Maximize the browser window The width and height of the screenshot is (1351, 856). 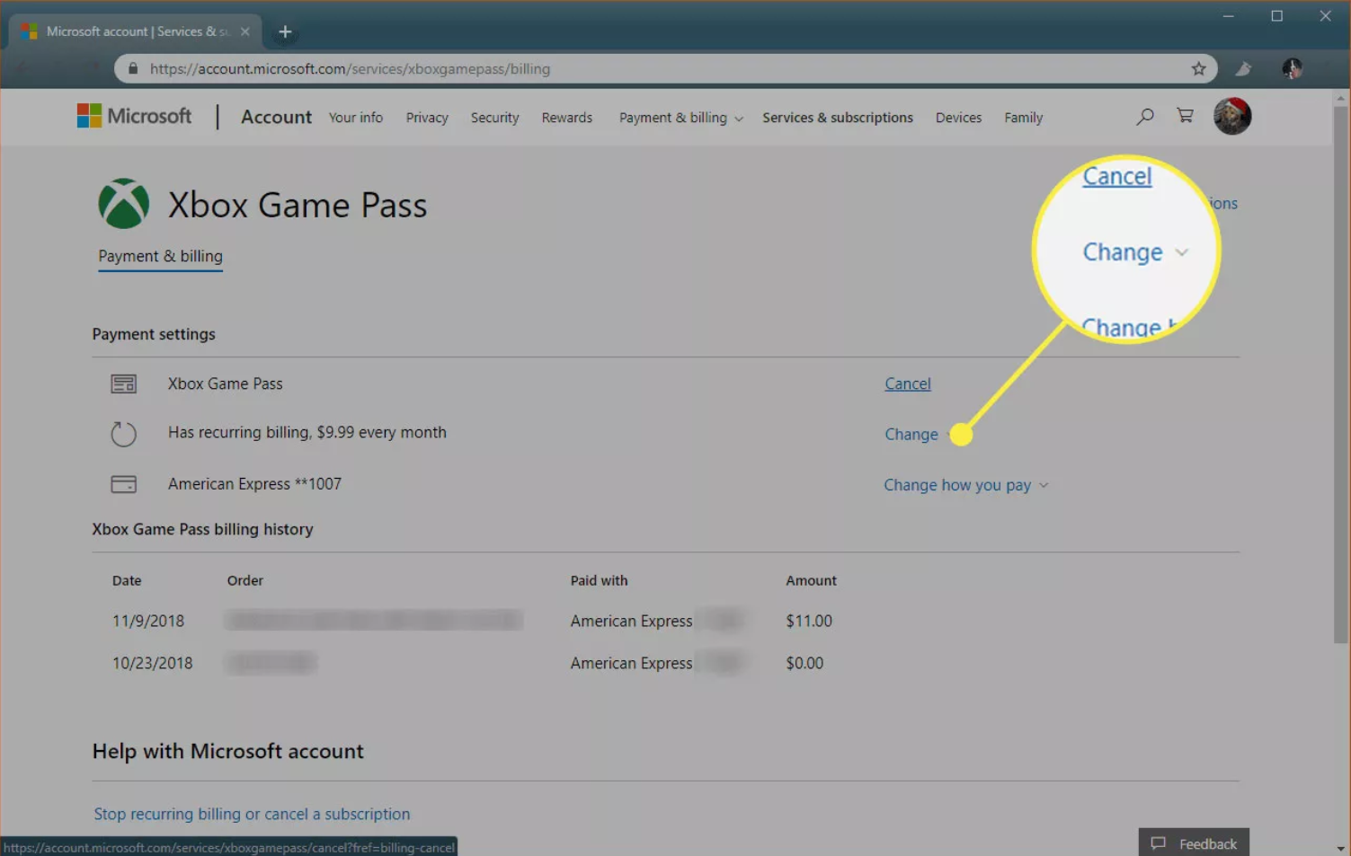point(1276,16)
